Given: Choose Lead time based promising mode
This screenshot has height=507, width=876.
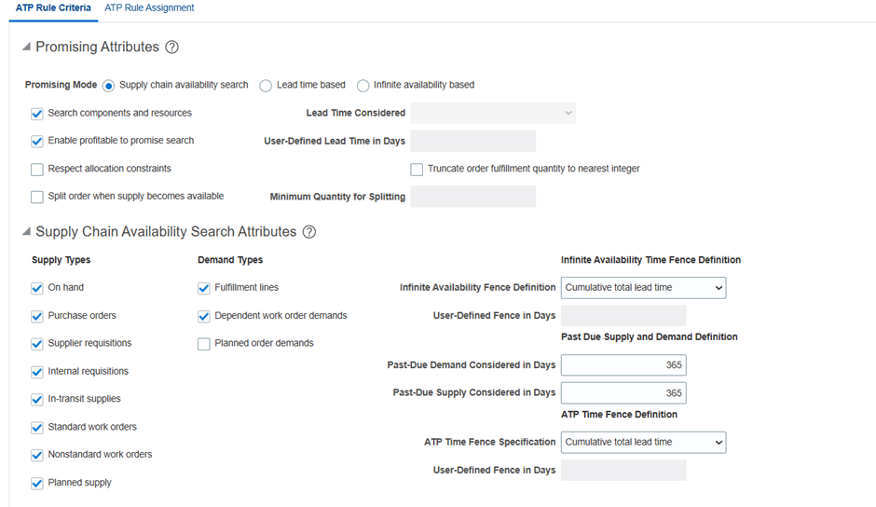Looking at the screenshot, I should tap(266, 86).
